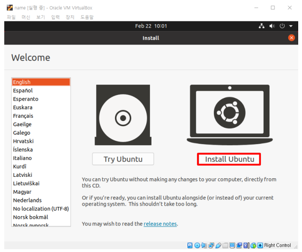Click the laptop illustration above Install Ubuntu
The image size is (302, 252).
230,115
